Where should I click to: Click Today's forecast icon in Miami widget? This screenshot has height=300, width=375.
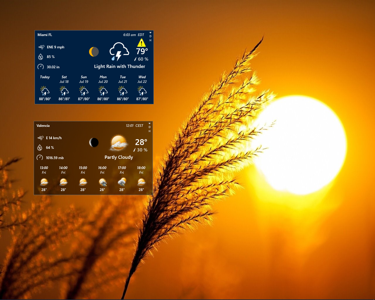tap(45, 91)
